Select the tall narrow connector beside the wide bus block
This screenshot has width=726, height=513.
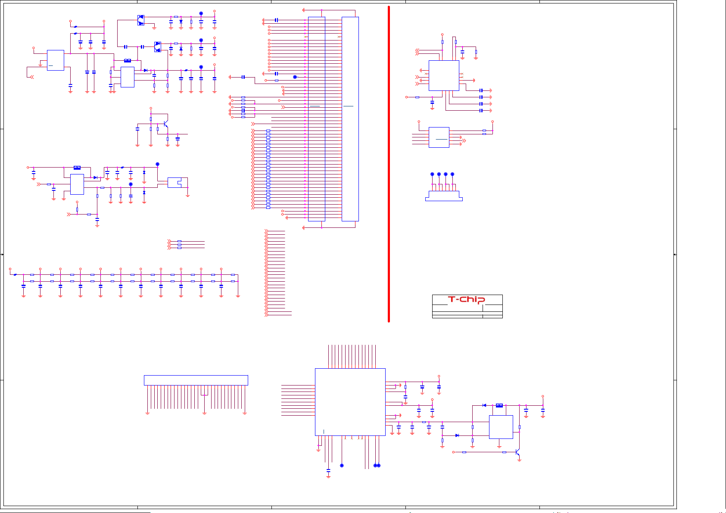click(x=350, y=119)
